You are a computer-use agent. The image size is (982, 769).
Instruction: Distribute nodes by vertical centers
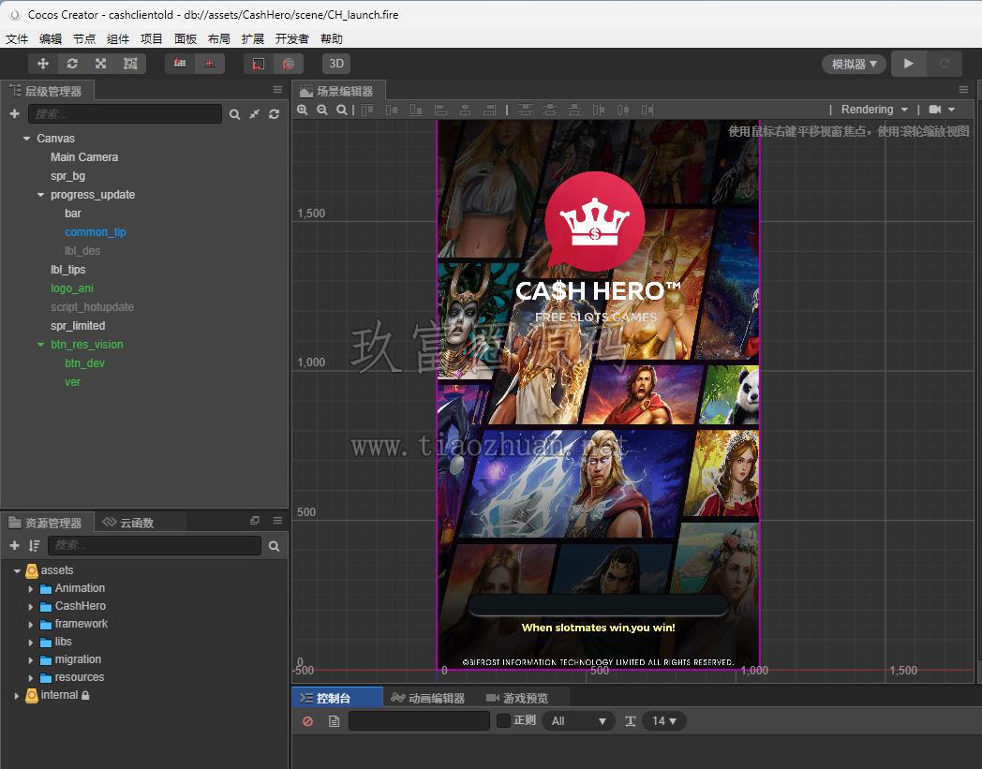click(550, 111)
